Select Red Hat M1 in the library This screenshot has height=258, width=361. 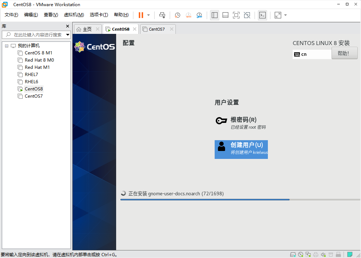37,67
